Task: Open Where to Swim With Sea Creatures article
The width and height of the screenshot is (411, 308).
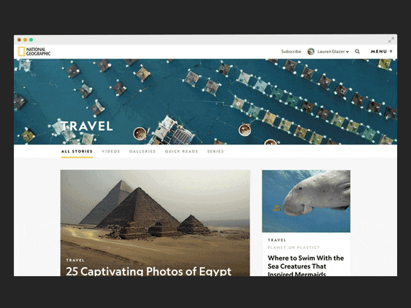Action: 306,266
